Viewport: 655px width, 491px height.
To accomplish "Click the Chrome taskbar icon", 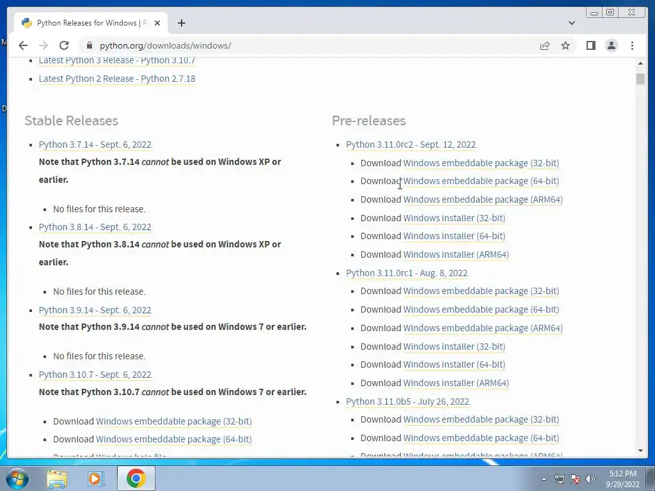I will (x=136, y=478).
